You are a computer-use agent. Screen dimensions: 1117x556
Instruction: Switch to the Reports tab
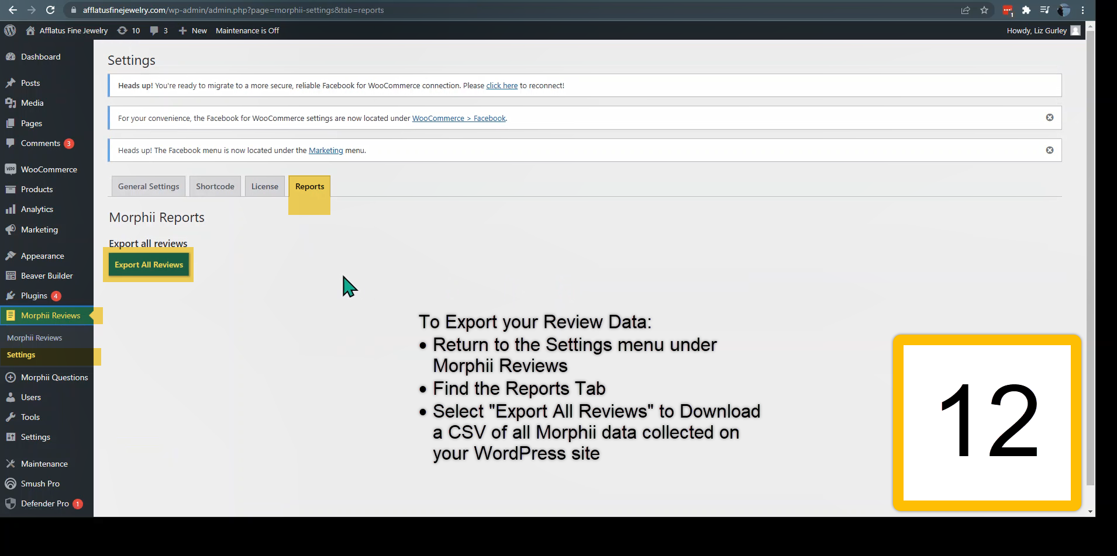tap(309, 186)
